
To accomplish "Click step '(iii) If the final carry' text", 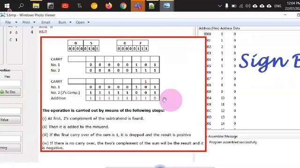I will [x=117, y=135].
